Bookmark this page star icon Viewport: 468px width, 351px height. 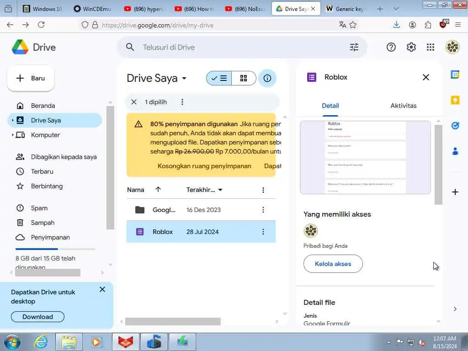353,25
